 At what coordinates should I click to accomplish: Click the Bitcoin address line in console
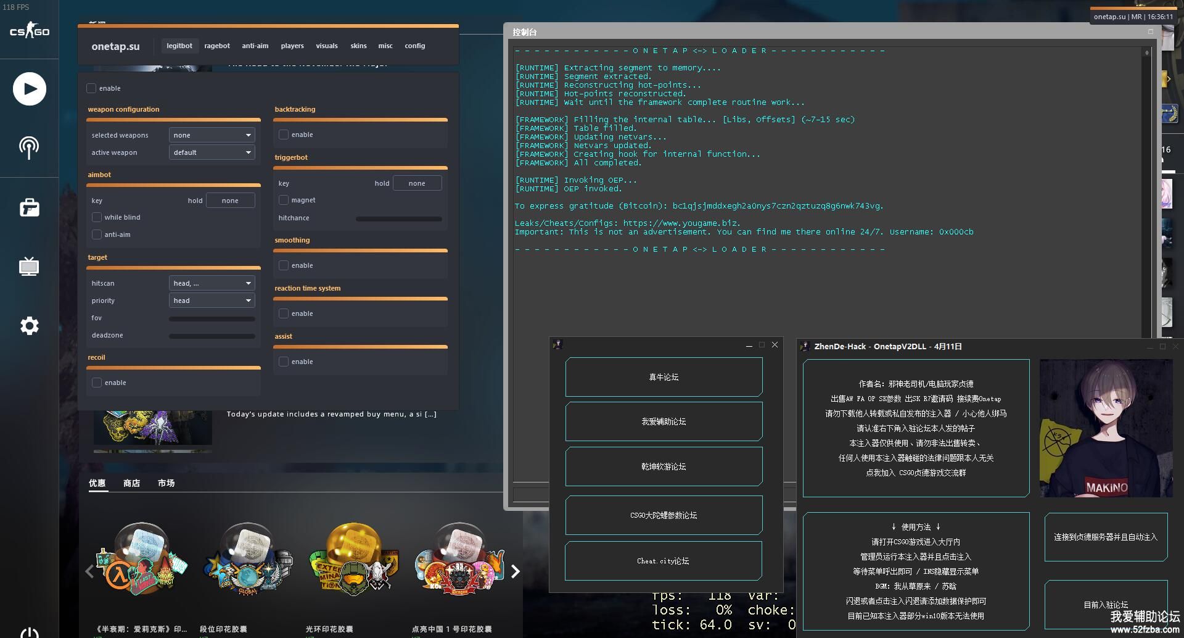[699, 206]
